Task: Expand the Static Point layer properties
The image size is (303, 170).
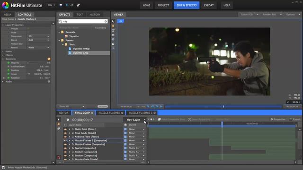Action: (70, 129)
